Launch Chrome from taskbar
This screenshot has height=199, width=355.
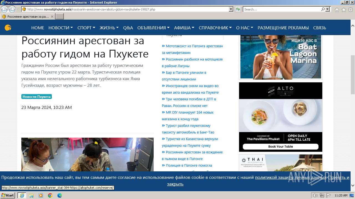pyautogui.click(x=50, y=195)
